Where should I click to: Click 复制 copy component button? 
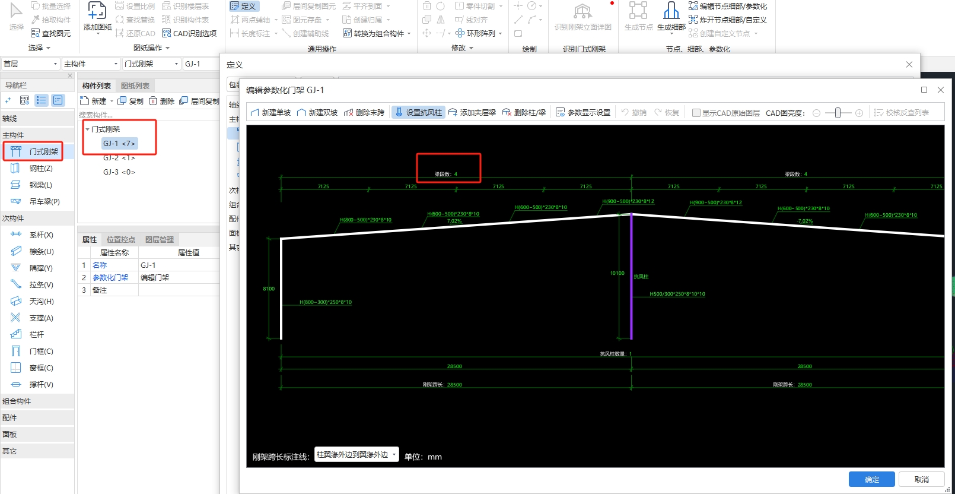[130, 101]
